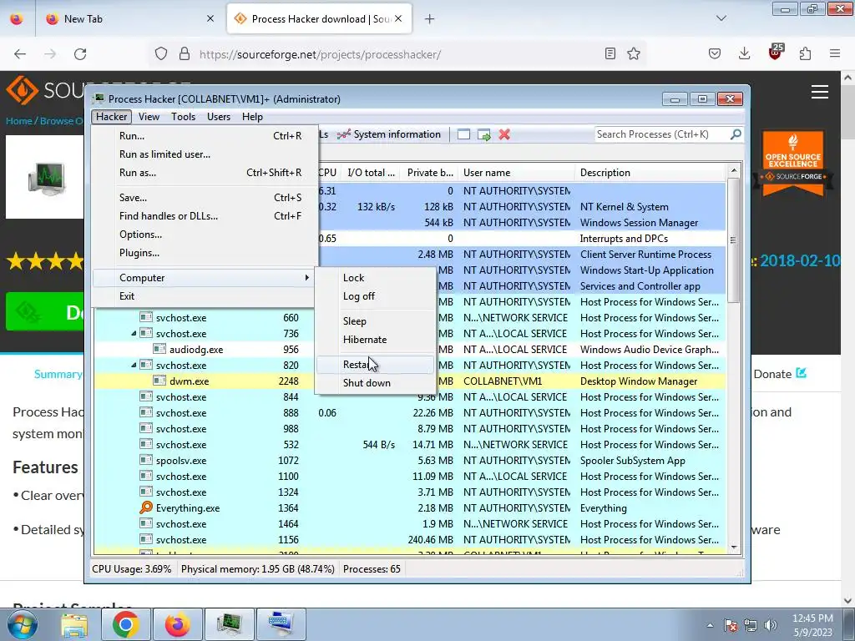Click the System information toolbar icon
The width and height of the screenshot is (855, 641).
pyautogui.click(x=343, y=134)
